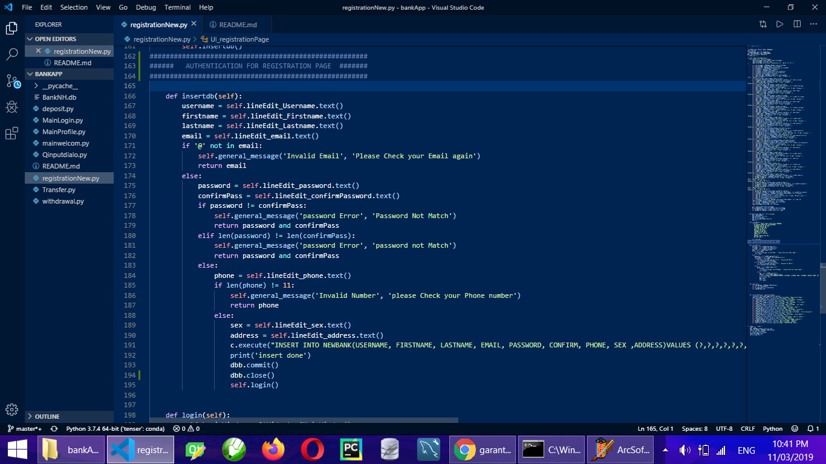This screenshot has height=464, width=826.
Task: Click the Windows Start button
Action: click(17, 449)
